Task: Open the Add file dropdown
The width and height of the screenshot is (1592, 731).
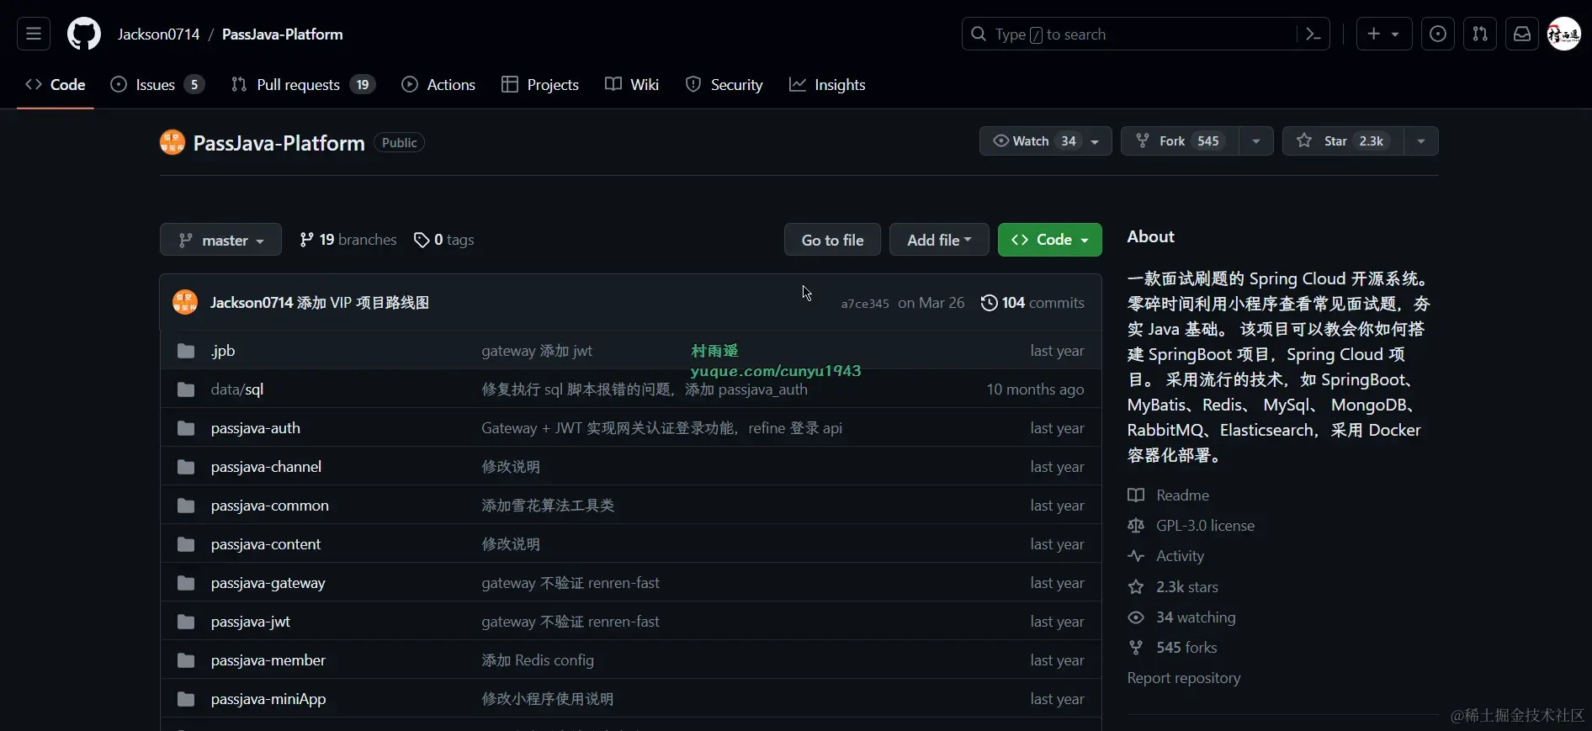Action: 939,240
